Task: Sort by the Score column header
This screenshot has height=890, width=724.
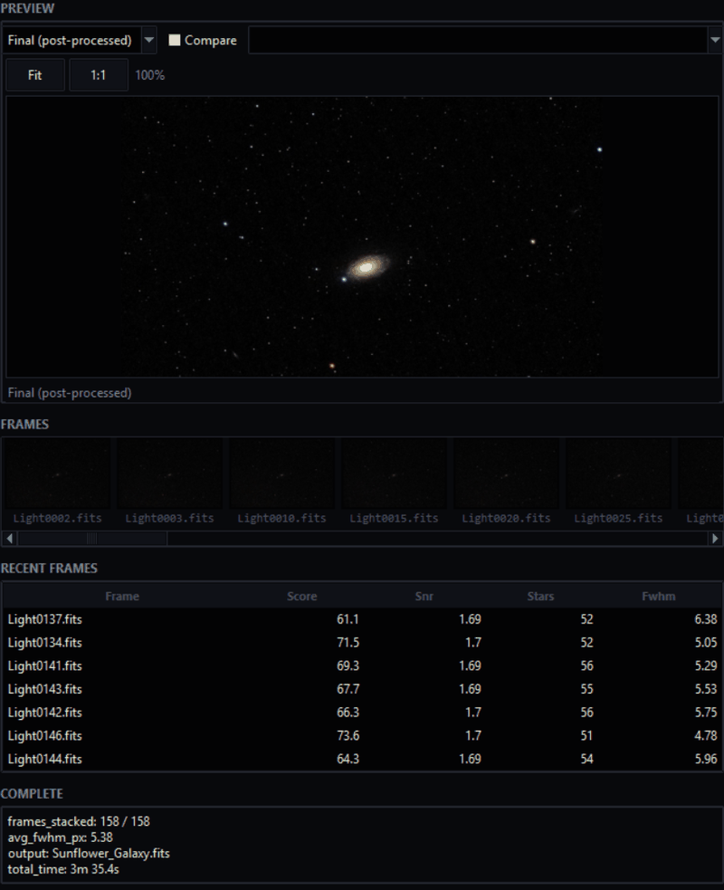Action: coord(302,596)
